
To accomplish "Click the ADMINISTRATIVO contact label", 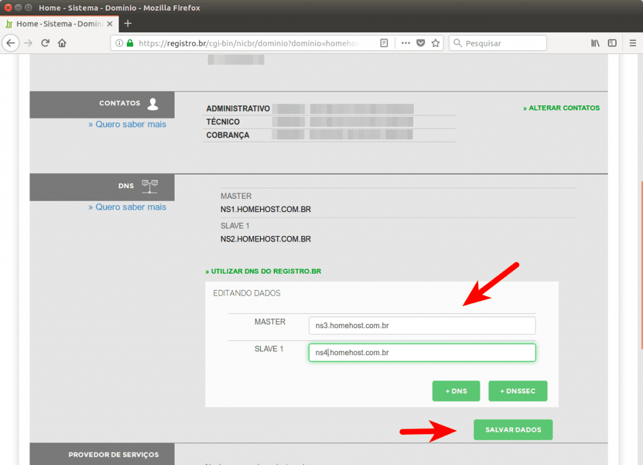I will click(x=238, y=109).
